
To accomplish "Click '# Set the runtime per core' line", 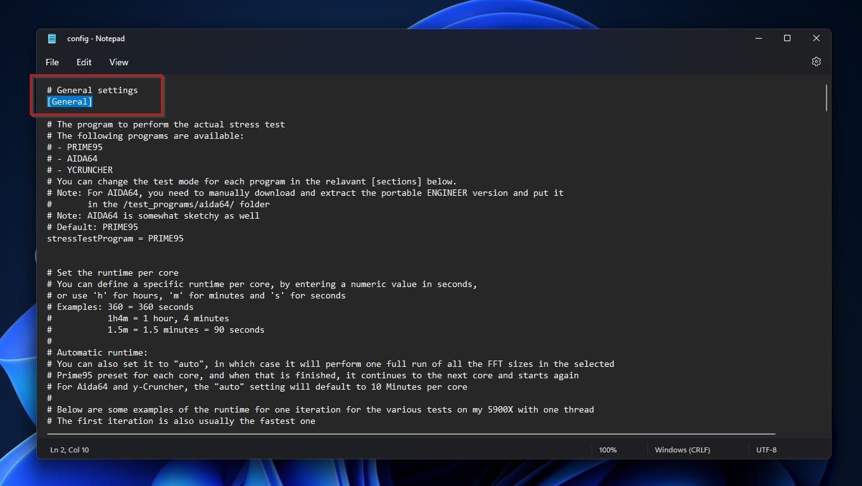I will [x=113, y=272].
